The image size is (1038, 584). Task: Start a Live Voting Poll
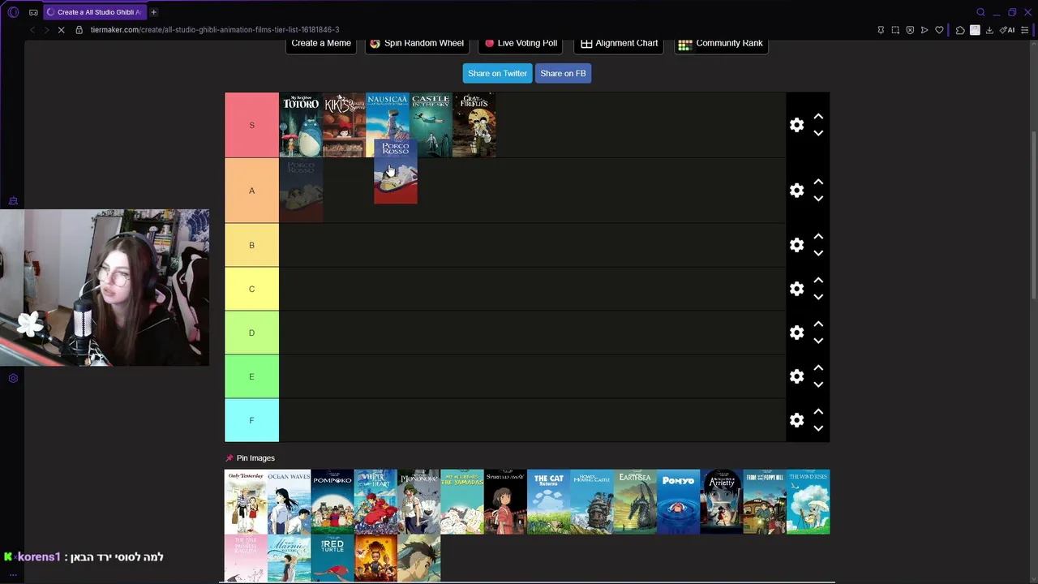click(x=521, y=44)
